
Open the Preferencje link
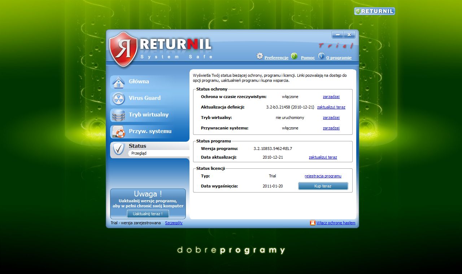coord(276,58)
